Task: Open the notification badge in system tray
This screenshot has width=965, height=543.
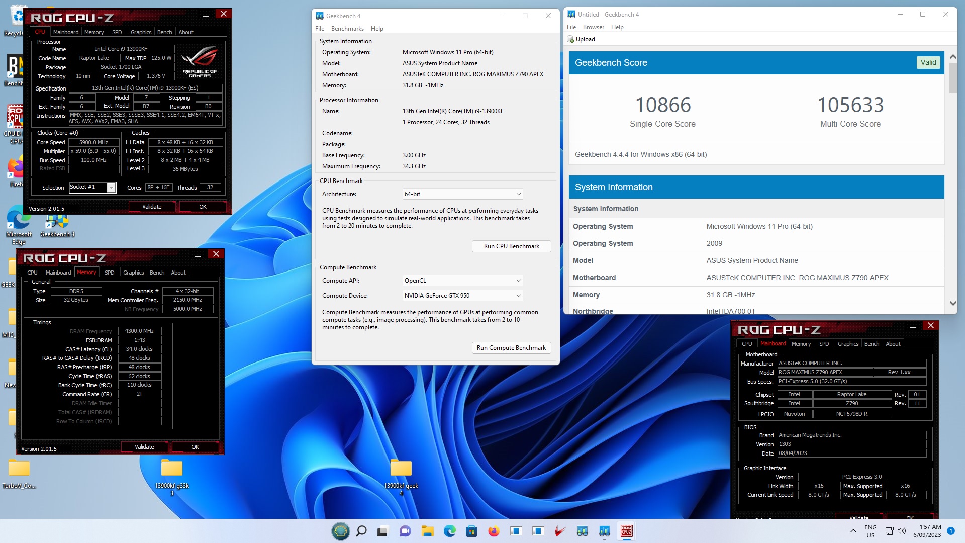Action: [950, 531]
